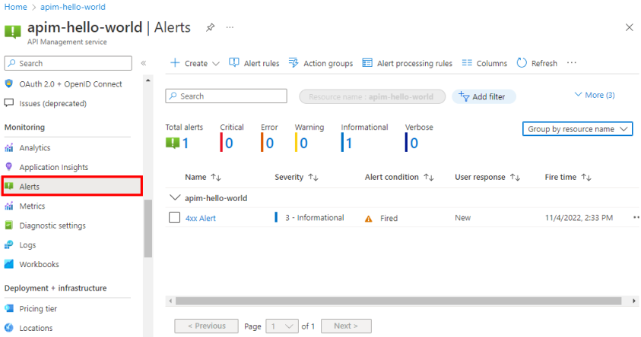The height and width of the screenshot is (337, 641).
Task: Check the 4xx Alert row checkbox
Action: click(175, 218)
